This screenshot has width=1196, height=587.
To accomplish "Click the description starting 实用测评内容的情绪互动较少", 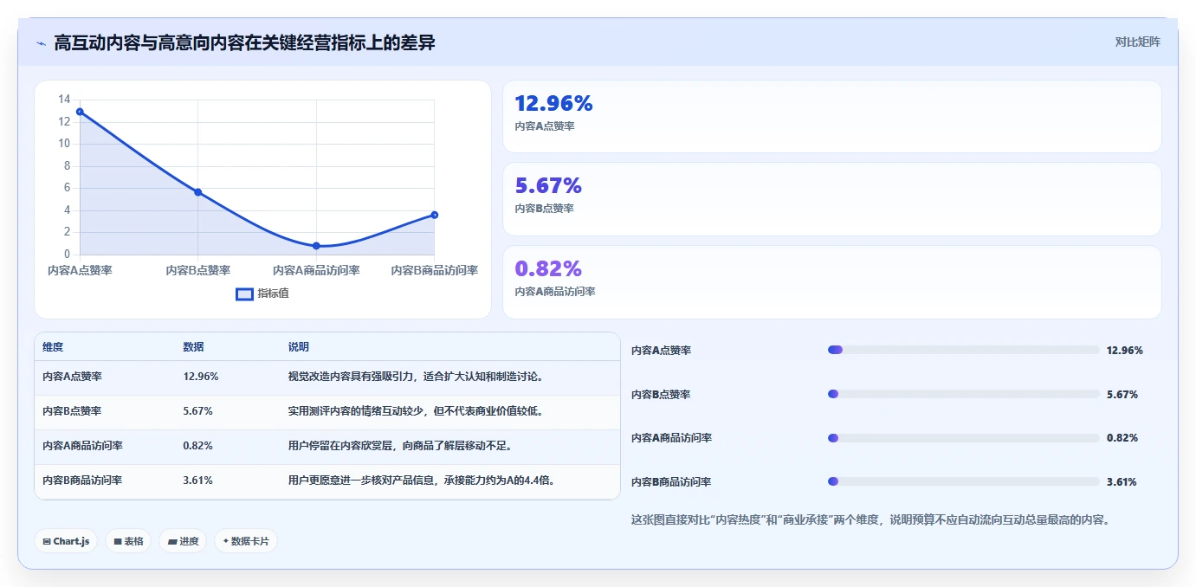I will click(x=416, y=411).
